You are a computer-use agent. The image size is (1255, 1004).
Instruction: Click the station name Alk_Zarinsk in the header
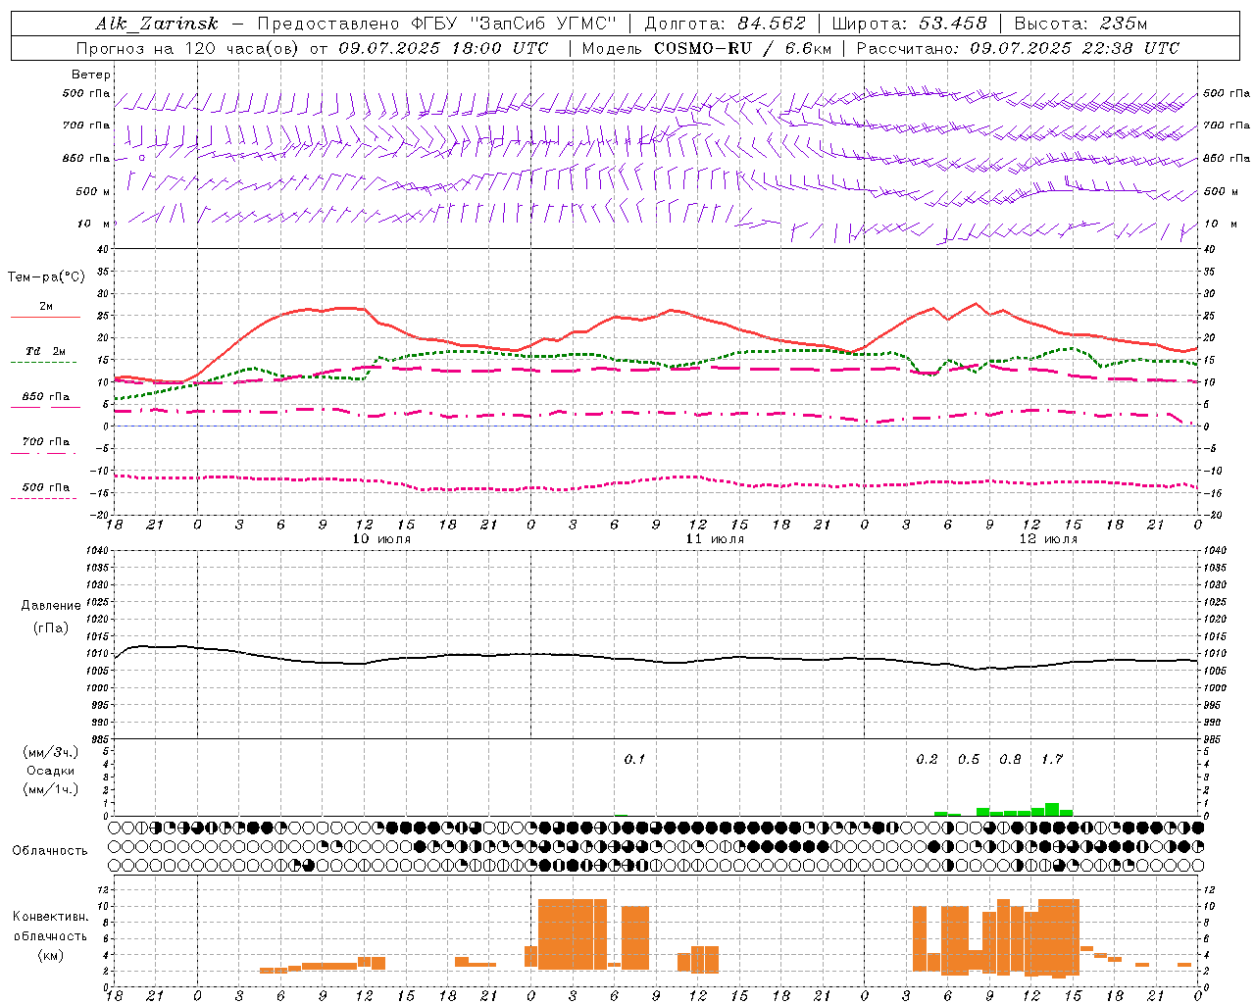point(157,24)
